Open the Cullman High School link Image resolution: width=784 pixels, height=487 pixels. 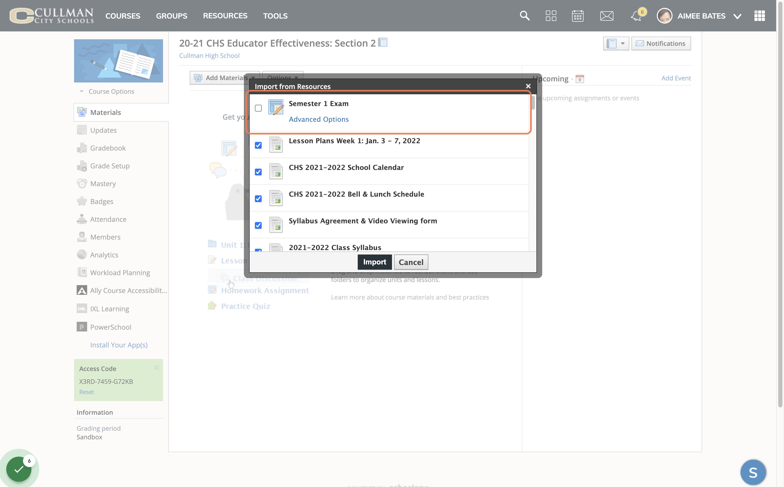tap(209, 56)
